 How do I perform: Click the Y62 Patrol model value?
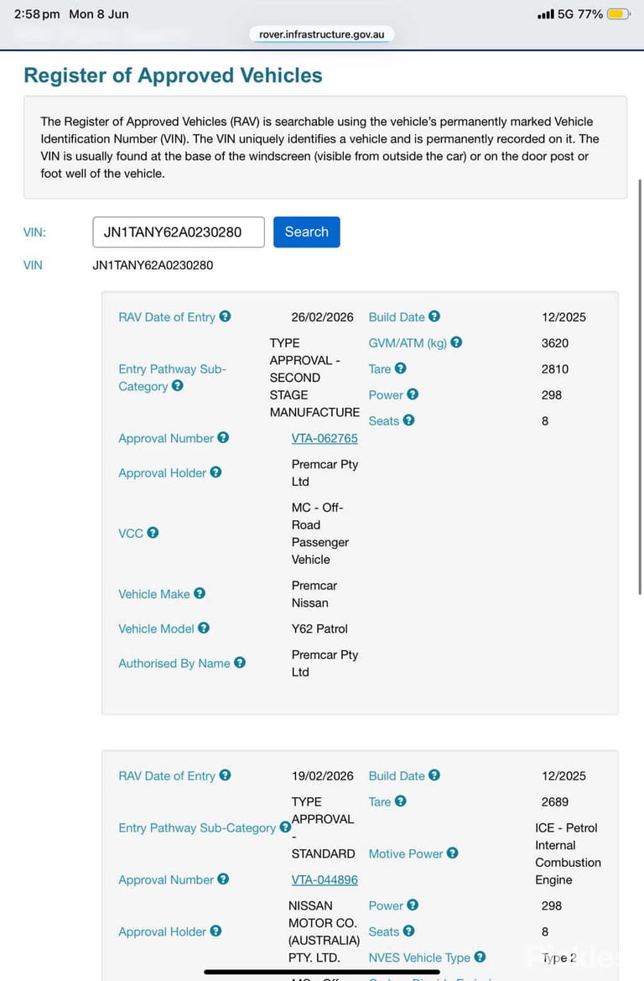319,629
